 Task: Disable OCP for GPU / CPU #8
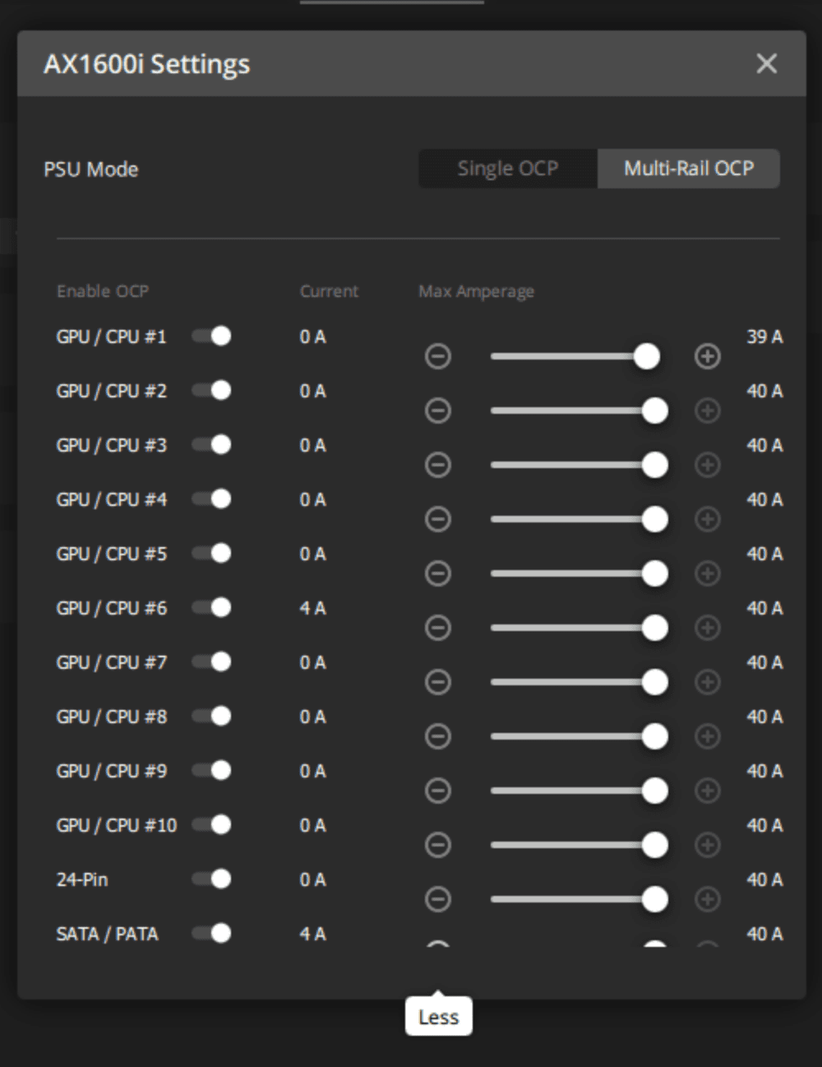coord(212,716)
